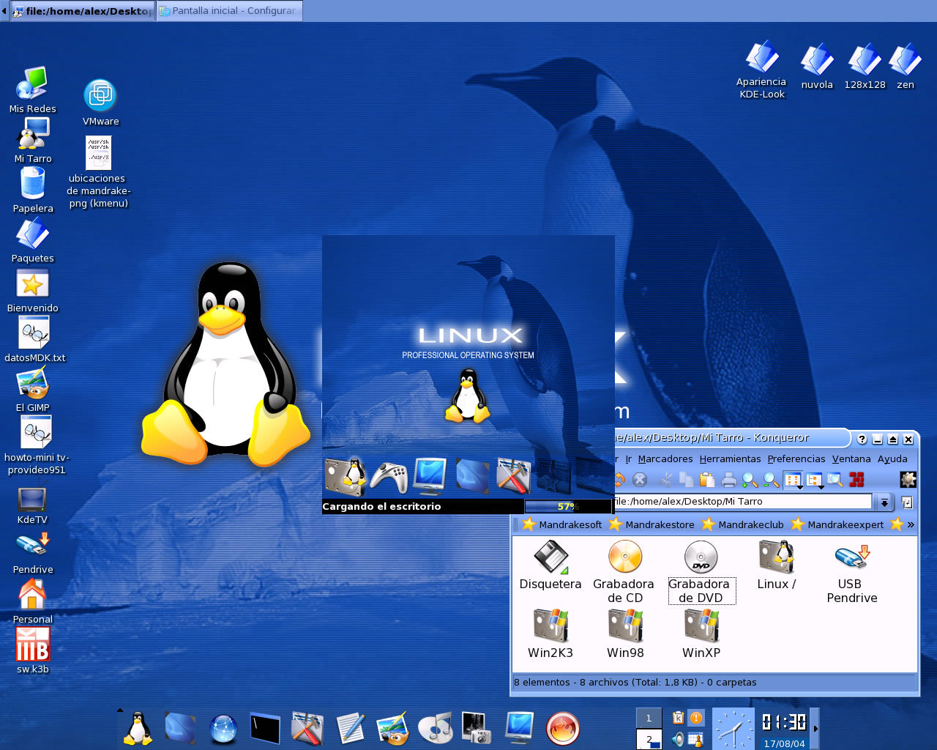Click the Konqueror location address field
This screenshot has height=750, width=937.
click(x=743, y=502)
